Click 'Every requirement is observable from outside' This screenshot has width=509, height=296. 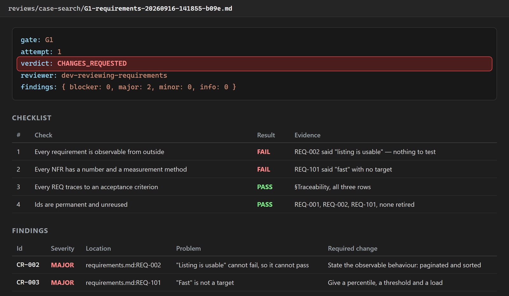(99, 152)
